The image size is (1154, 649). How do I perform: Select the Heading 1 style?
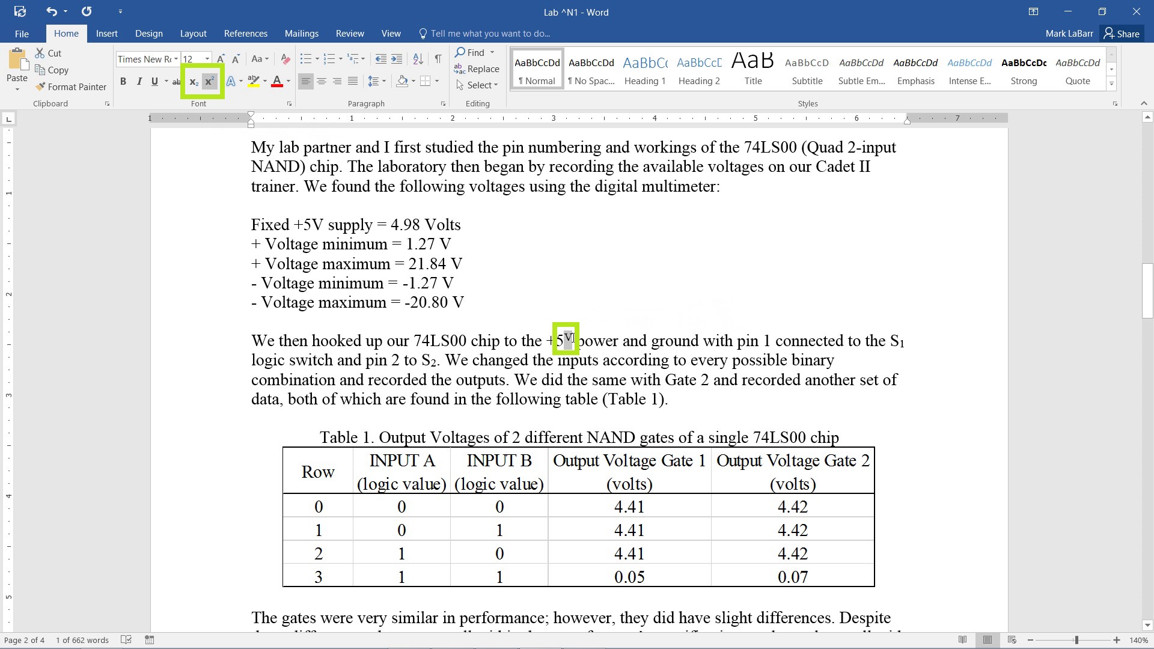click(x=644, y=80)
